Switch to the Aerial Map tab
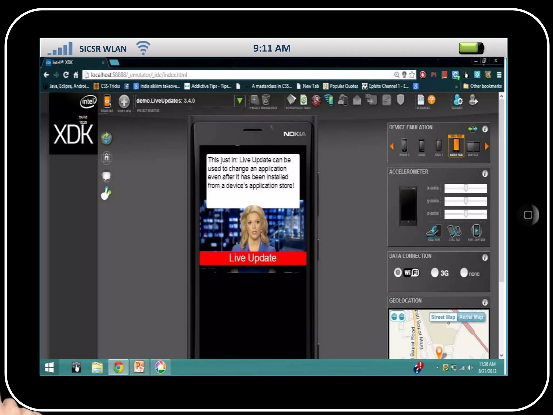 pos(471,317)
